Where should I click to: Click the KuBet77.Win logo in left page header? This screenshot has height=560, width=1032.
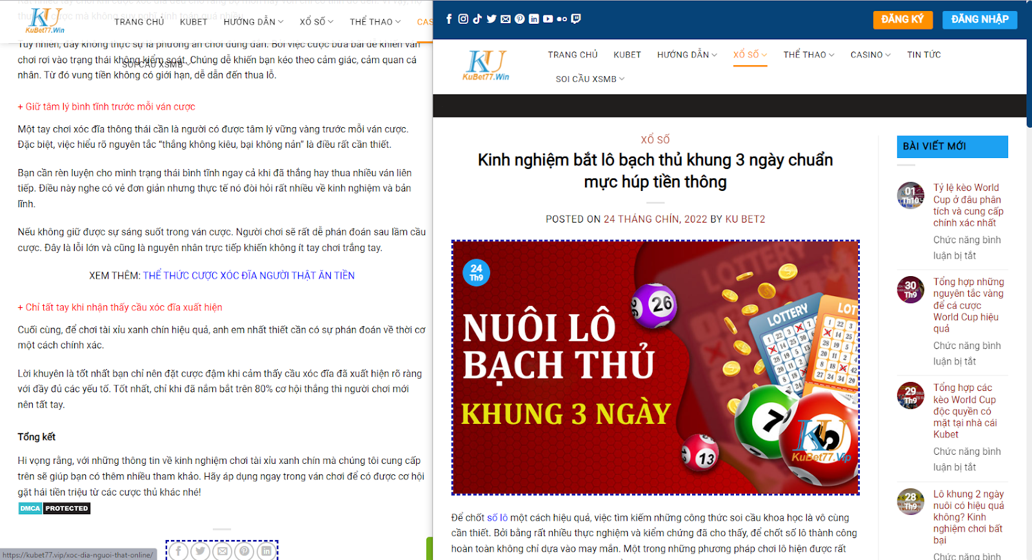(x=45, y=21)
